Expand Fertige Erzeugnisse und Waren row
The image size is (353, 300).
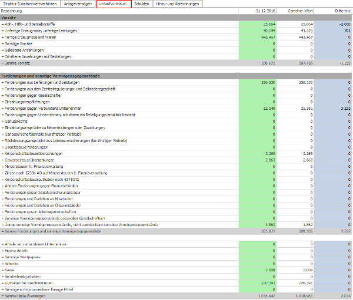[x=3, y=38]
